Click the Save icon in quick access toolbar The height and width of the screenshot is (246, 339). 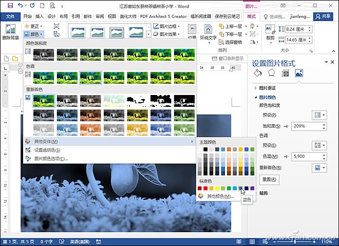(x=10, y=6)
